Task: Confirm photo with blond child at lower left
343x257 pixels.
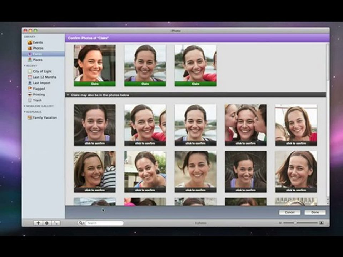Action: 296,125
